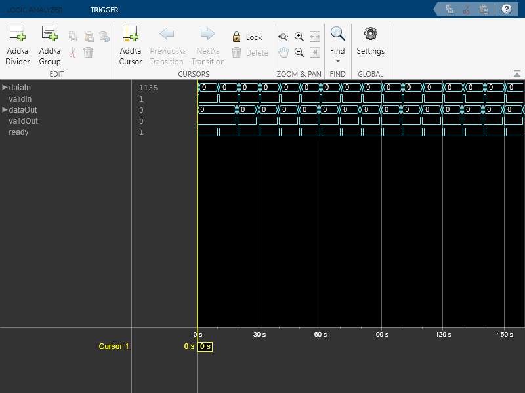Open the Find dropdown

337,60
